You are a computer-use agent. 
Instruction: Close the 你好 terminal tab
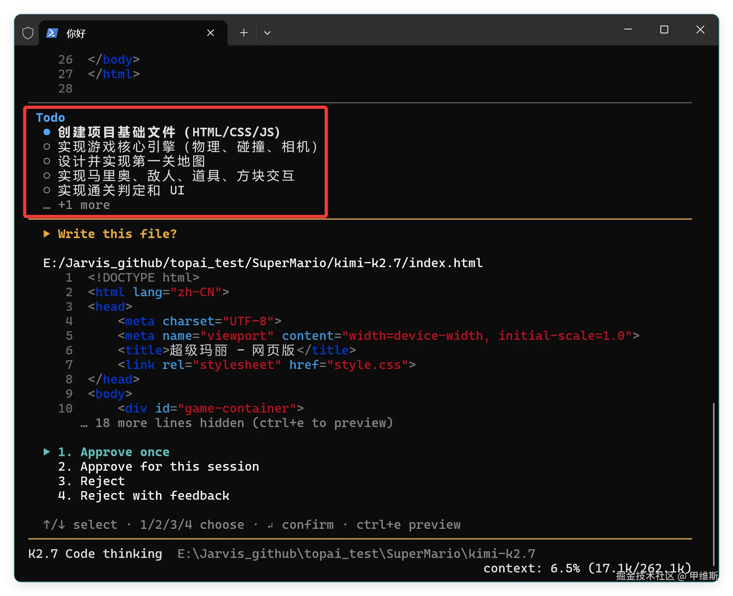210,33
